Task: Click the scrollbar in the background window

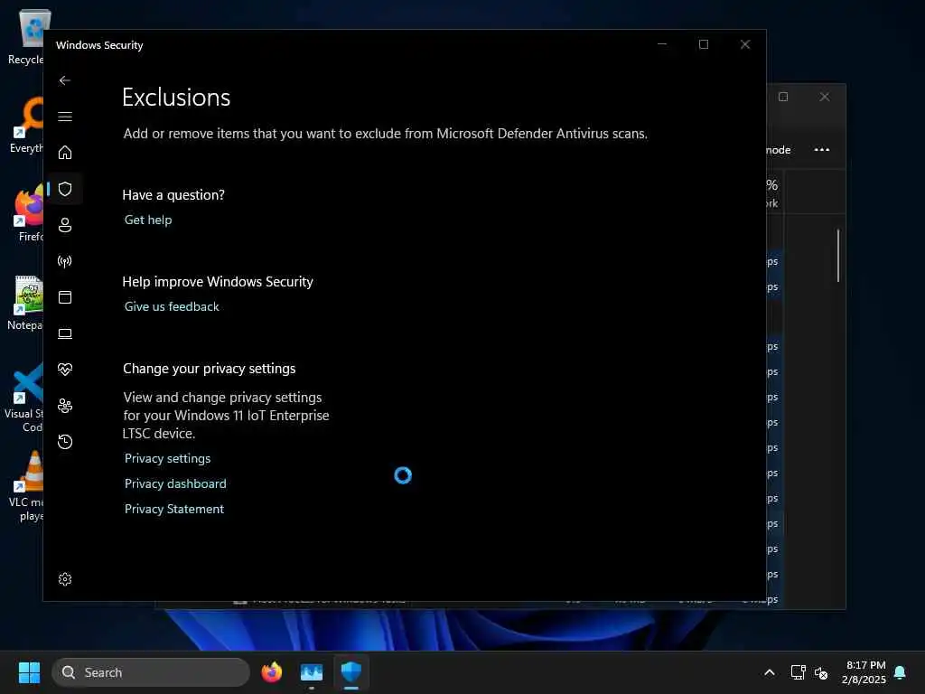Action: pyautogui.click(x=837, y=256)
